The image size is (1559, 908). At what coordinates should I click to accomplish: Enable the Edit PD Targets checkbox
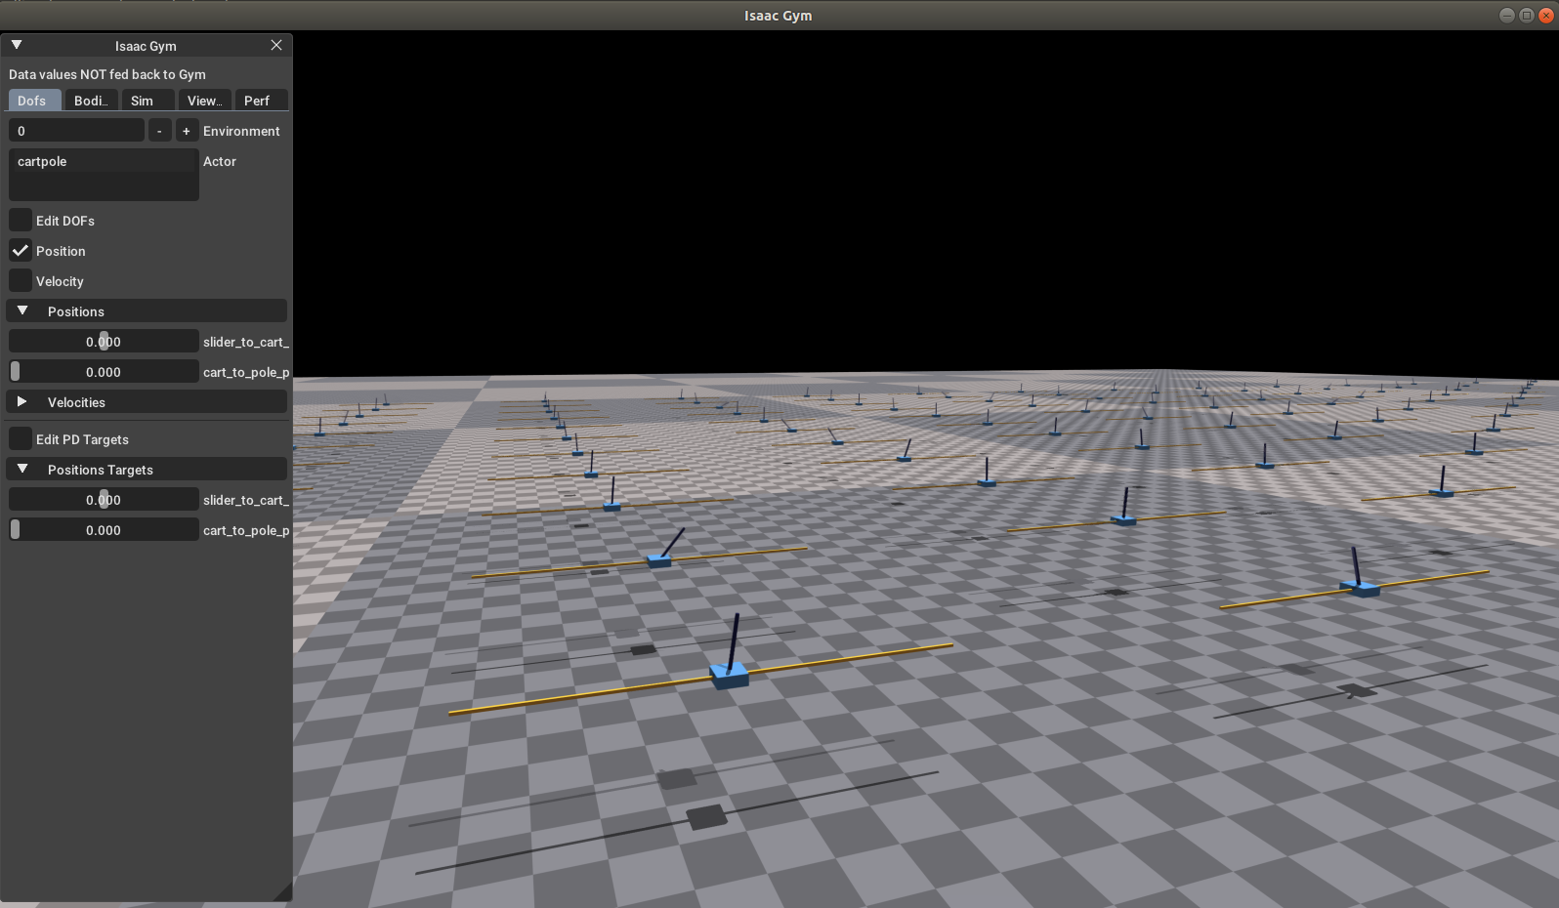point(21,438)
